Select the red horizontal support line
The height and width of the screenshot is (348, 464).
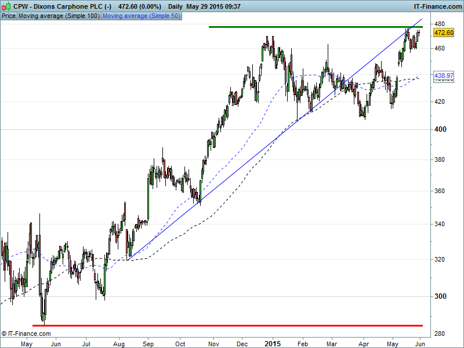coord(226,325)
